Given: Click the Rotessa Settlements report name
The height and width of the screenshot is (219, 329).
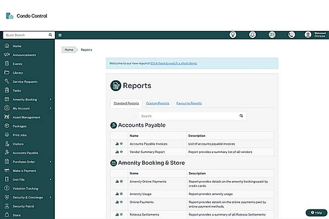Looking at the screenshot, I should [x=144, y=215].
